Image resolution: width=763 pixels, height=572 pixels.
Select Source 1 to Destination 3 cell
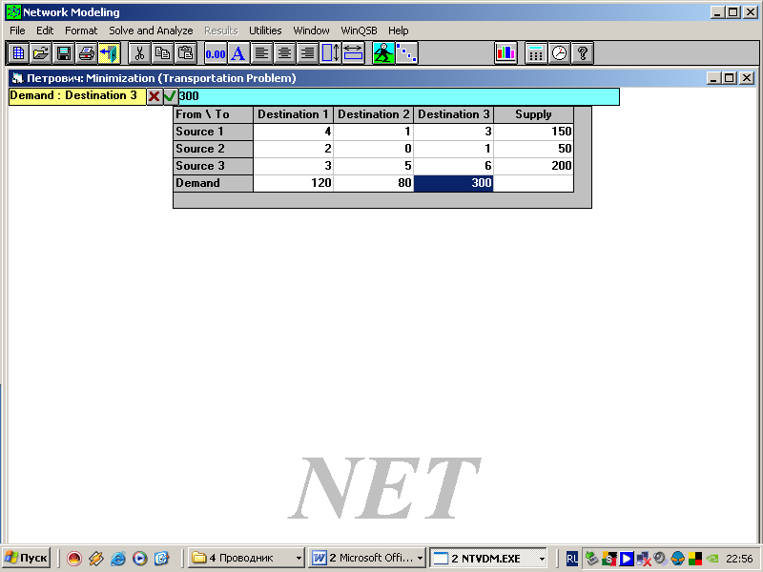click(454, 132)
